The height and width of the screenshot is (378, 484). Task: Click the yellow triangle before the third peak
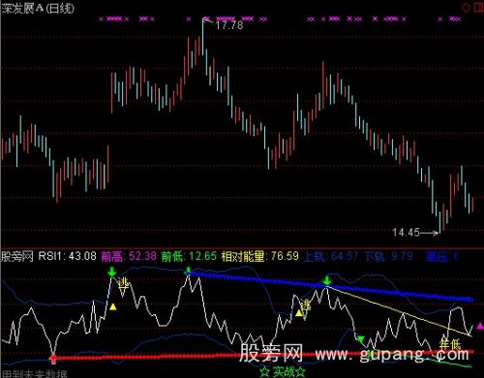point(299,312)
